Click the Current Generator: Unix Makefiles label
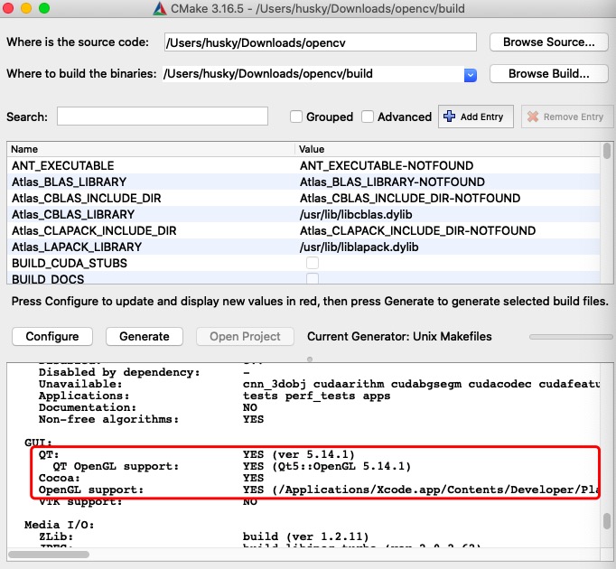 pyautogui.click(x=399, y=336)
